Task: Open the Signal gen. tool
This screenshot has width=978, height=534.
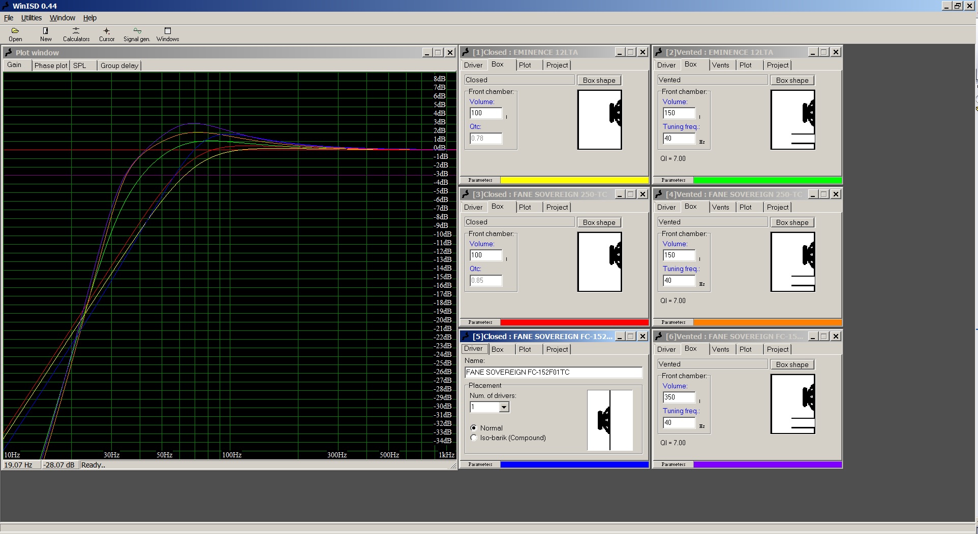Action: [137, 35]
